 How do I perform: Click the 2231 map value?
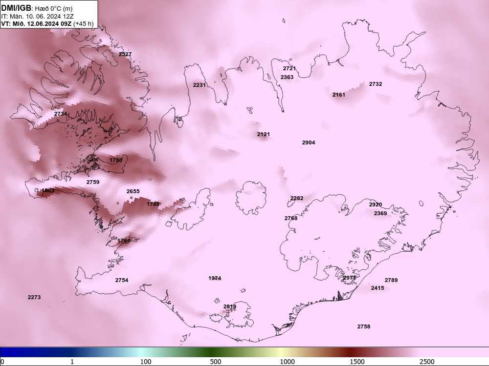200,85
